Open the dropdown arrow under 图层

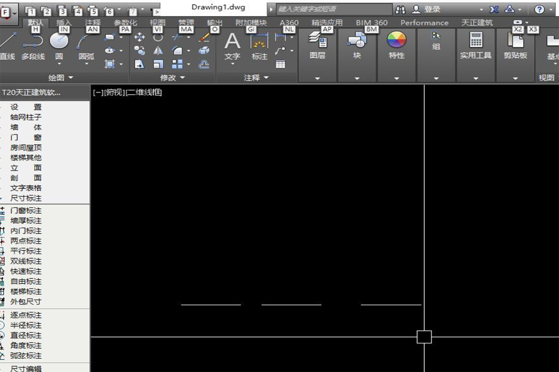click(317, 79)
